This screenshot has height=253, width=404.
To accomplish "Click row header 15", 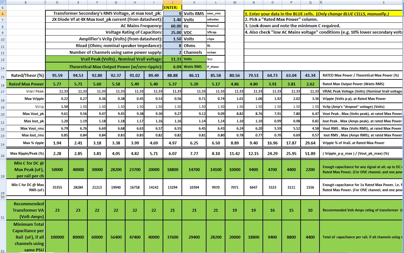I will point(3,76).
